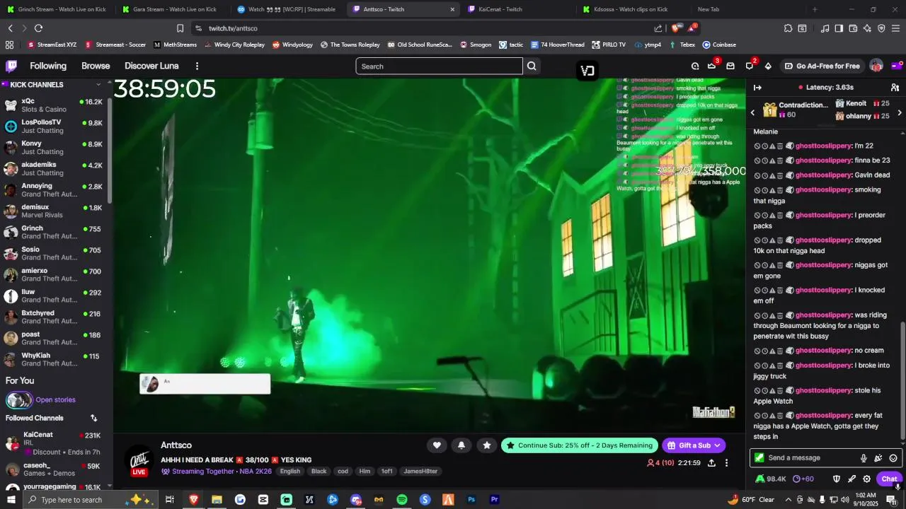Open KaiCenat in Followed Channels
The width and height of the screenshot is (906, 509).
click(54, 443)
